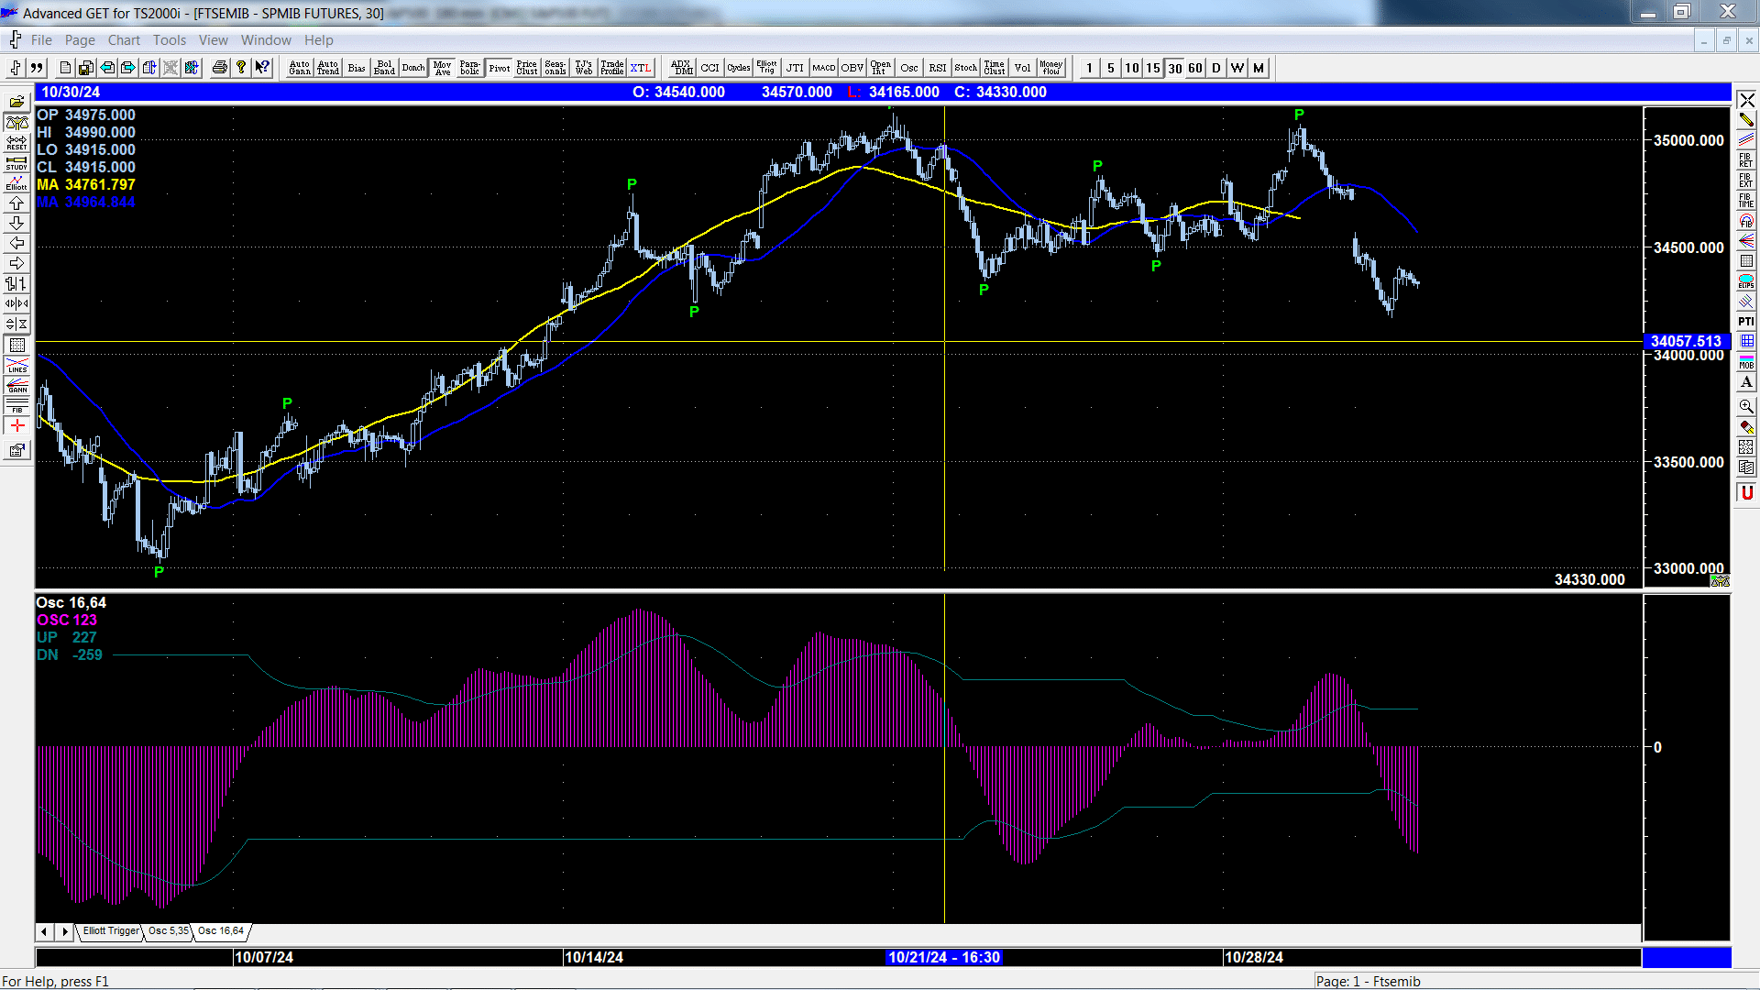
Task: Select the FIB lines tool on left
Action: [16, 405]
